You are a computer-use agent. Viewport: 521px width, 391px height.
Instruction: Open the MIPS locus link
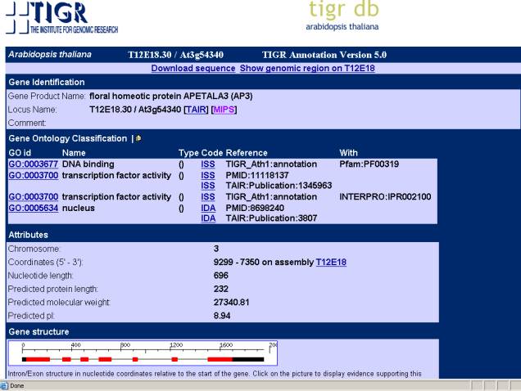tap(224, 109)
